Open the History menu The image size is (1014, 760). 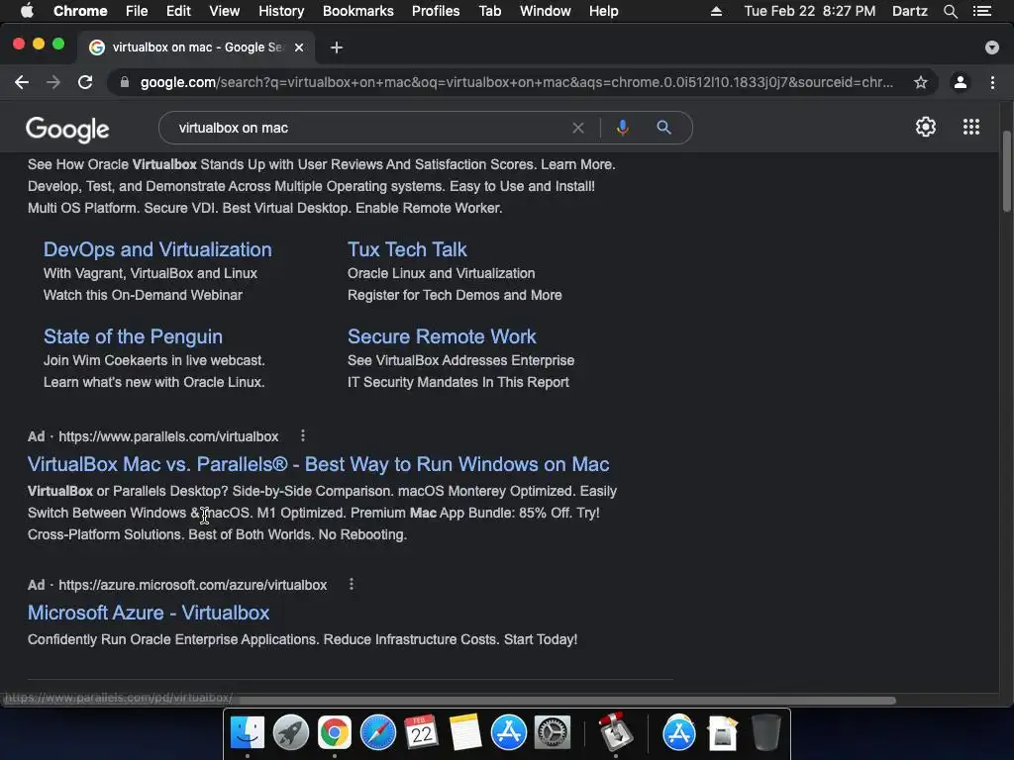point(281,11)
